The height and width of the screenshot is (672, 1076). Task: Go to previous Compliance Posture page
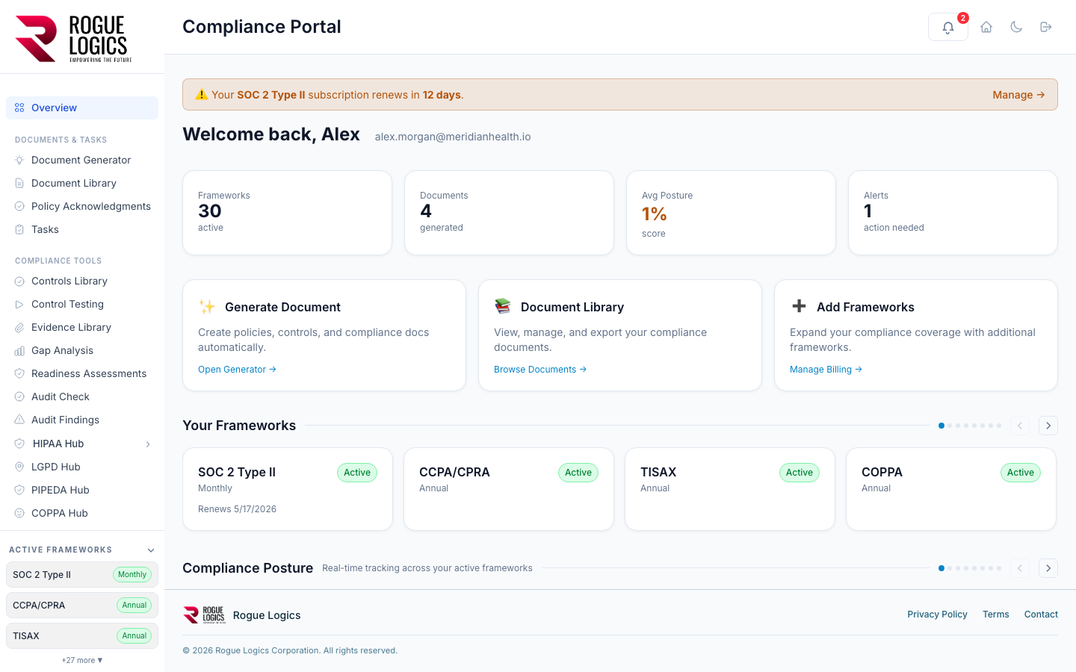tap(1020, 568)
